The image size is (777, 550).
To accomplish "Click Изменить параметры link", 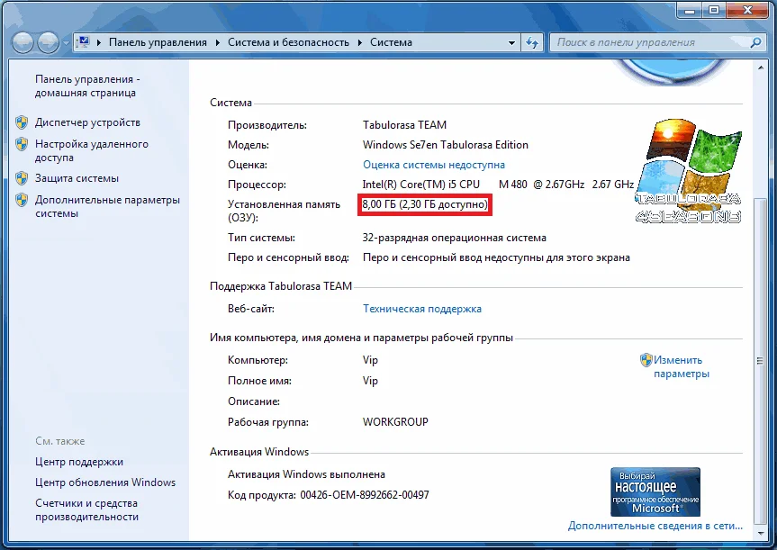I will (x=682, y=366).
